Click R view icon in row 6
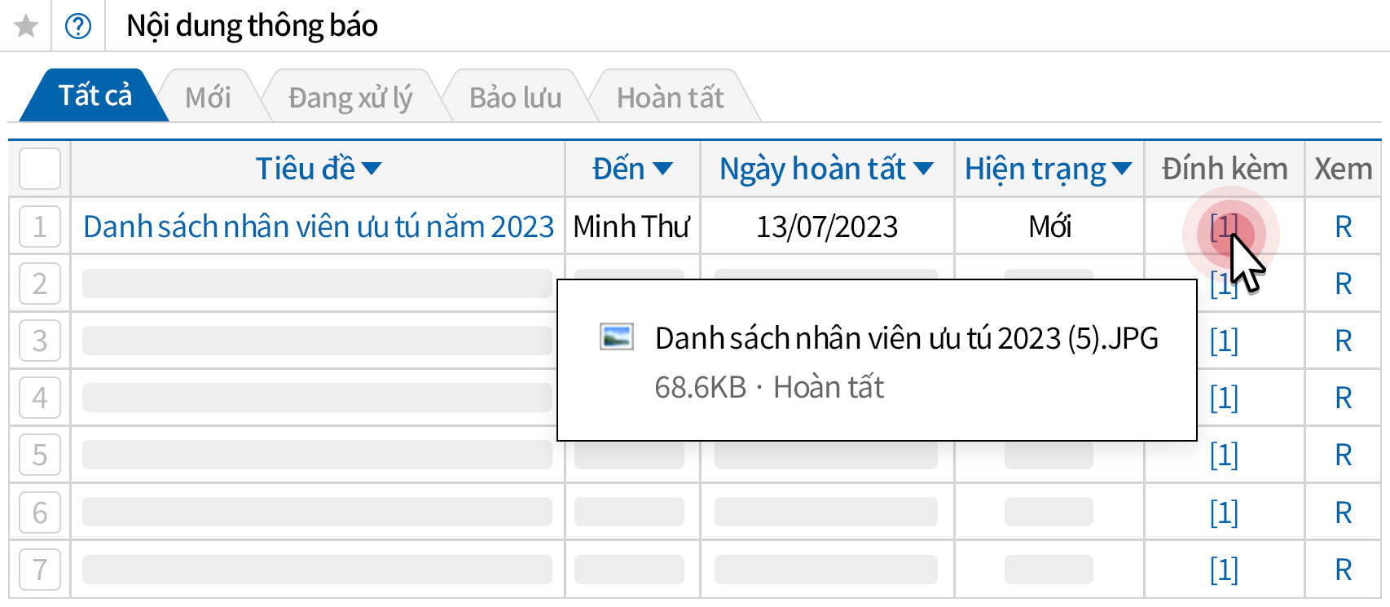 (1343, 512)
